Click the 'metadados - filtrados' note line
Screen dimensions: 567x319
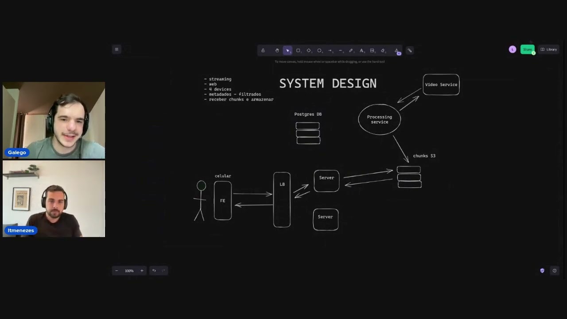tap(233, 94)
